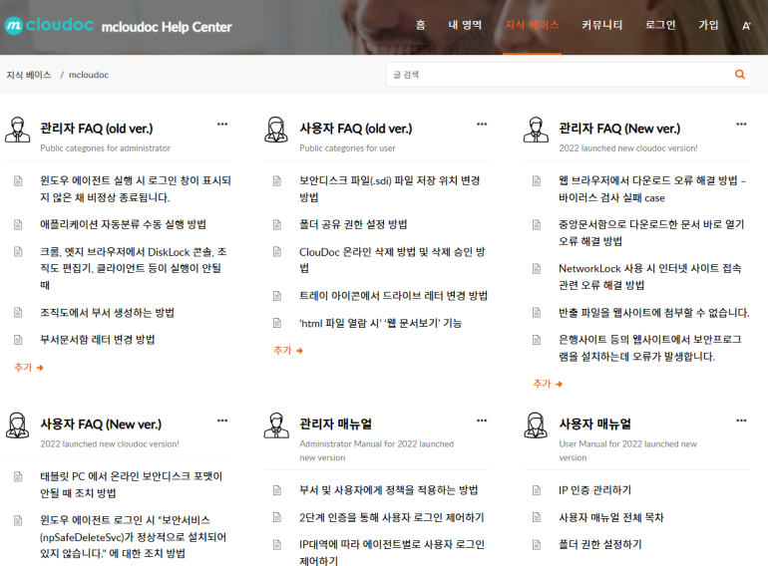Click document icon beside 폴더 공유 권한 설정 방법
This screenshot has height=566, width=768.
pos(277,224)
